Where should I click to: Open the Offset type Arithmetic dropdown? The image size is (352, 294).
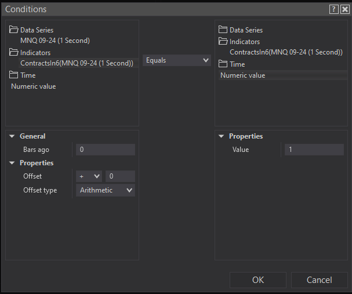(106, 190)
